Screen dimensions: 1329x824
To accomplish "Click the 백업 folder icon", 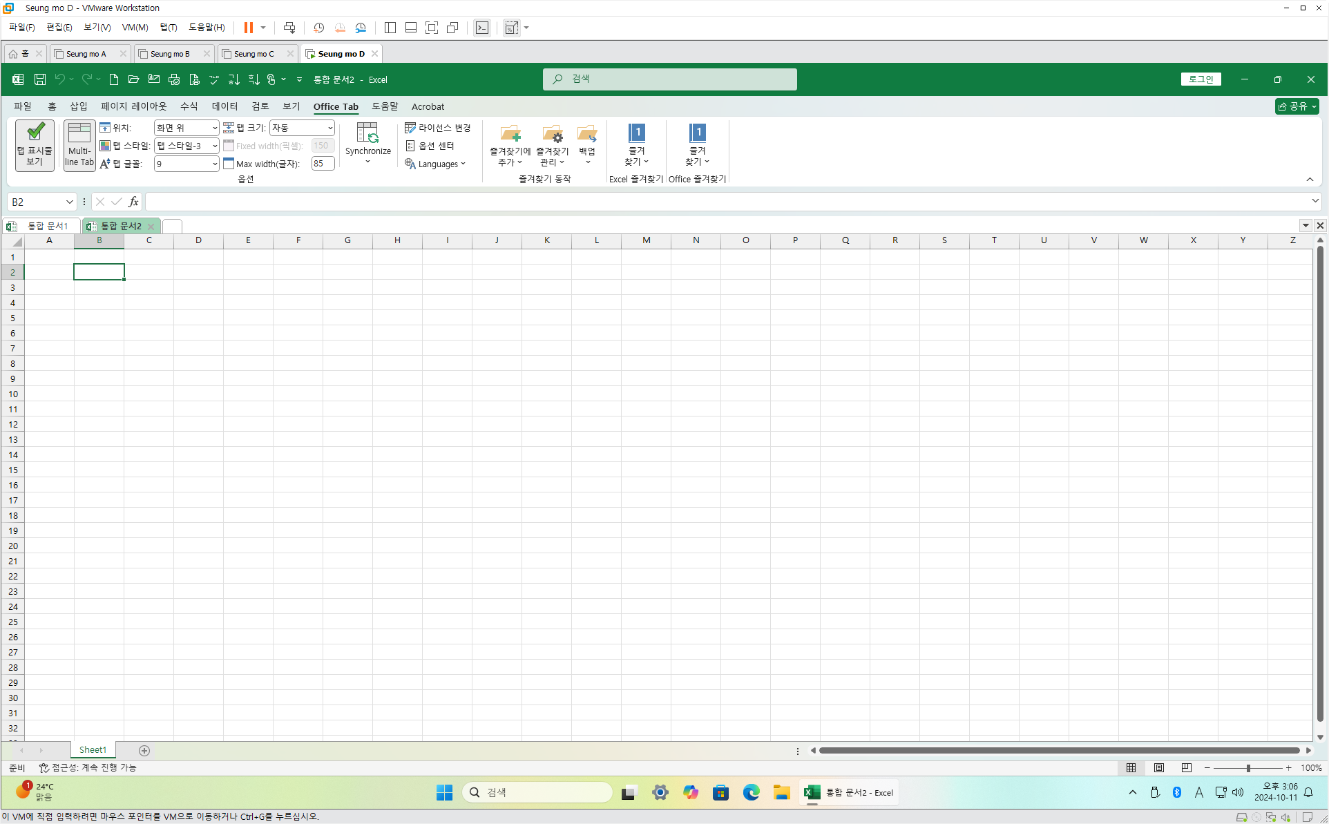I will pos(587,133).
